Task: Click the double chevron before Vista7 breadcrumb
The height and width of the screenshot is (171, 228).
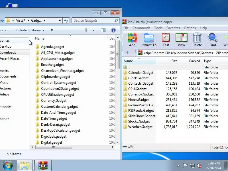Action: coord(13,21)
